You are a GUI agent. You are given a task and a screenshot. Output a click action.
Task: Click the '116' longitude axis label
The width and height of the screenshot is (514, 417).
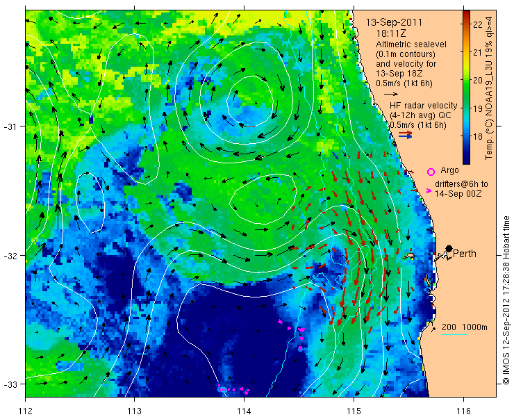pos(463,411)
